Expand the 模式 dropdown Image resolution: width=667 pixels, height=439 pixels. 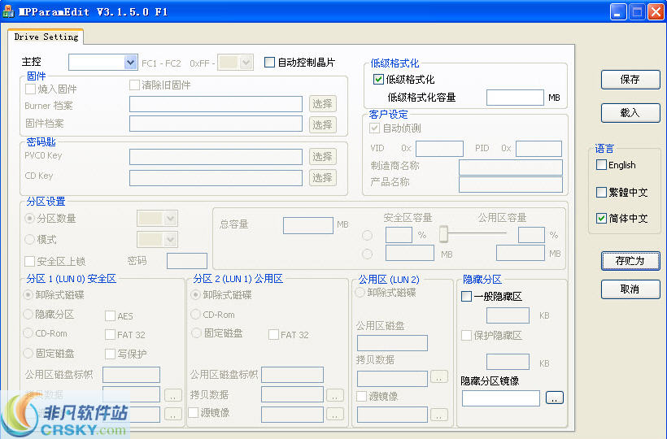point(170,240)
